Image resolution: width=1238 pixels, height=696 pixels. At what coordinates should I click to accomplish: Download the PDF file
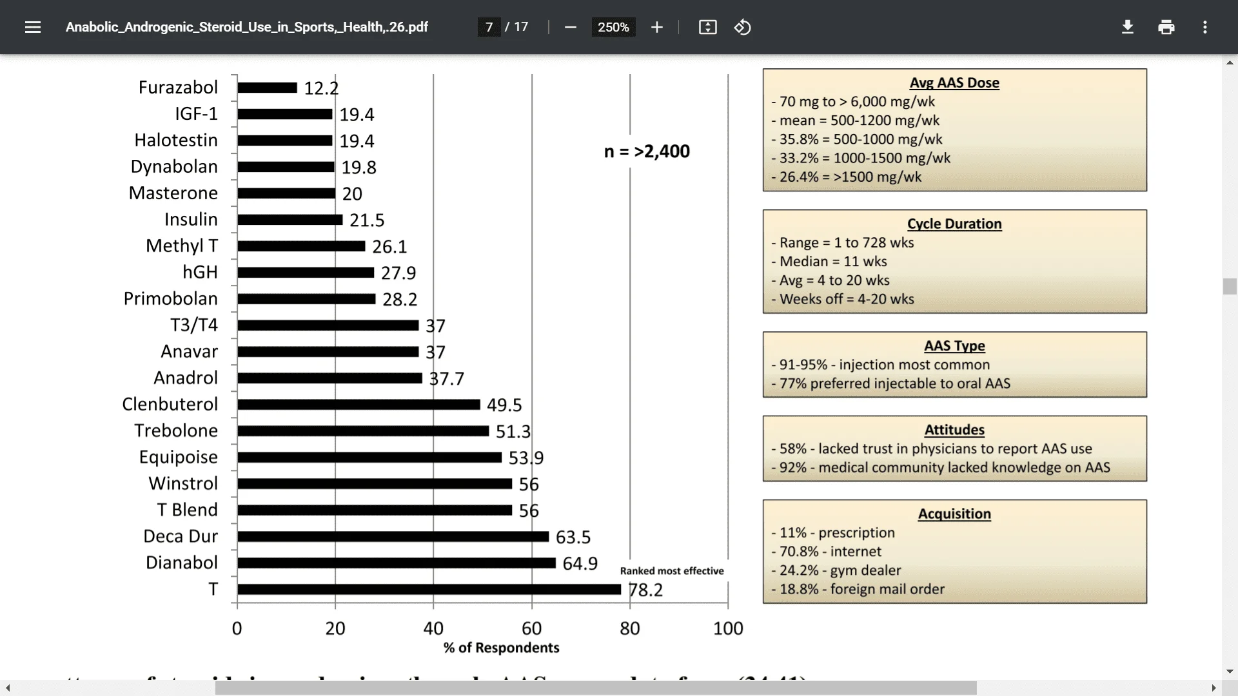(1128, 27)
